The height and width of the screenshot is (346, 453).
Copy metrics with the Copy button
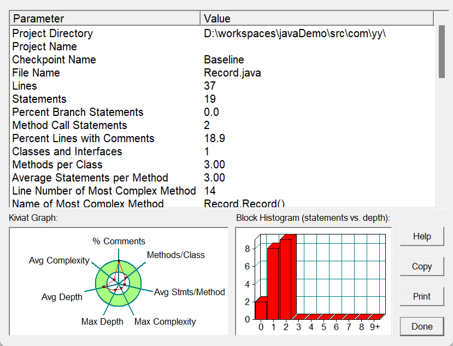coord(422,267)
